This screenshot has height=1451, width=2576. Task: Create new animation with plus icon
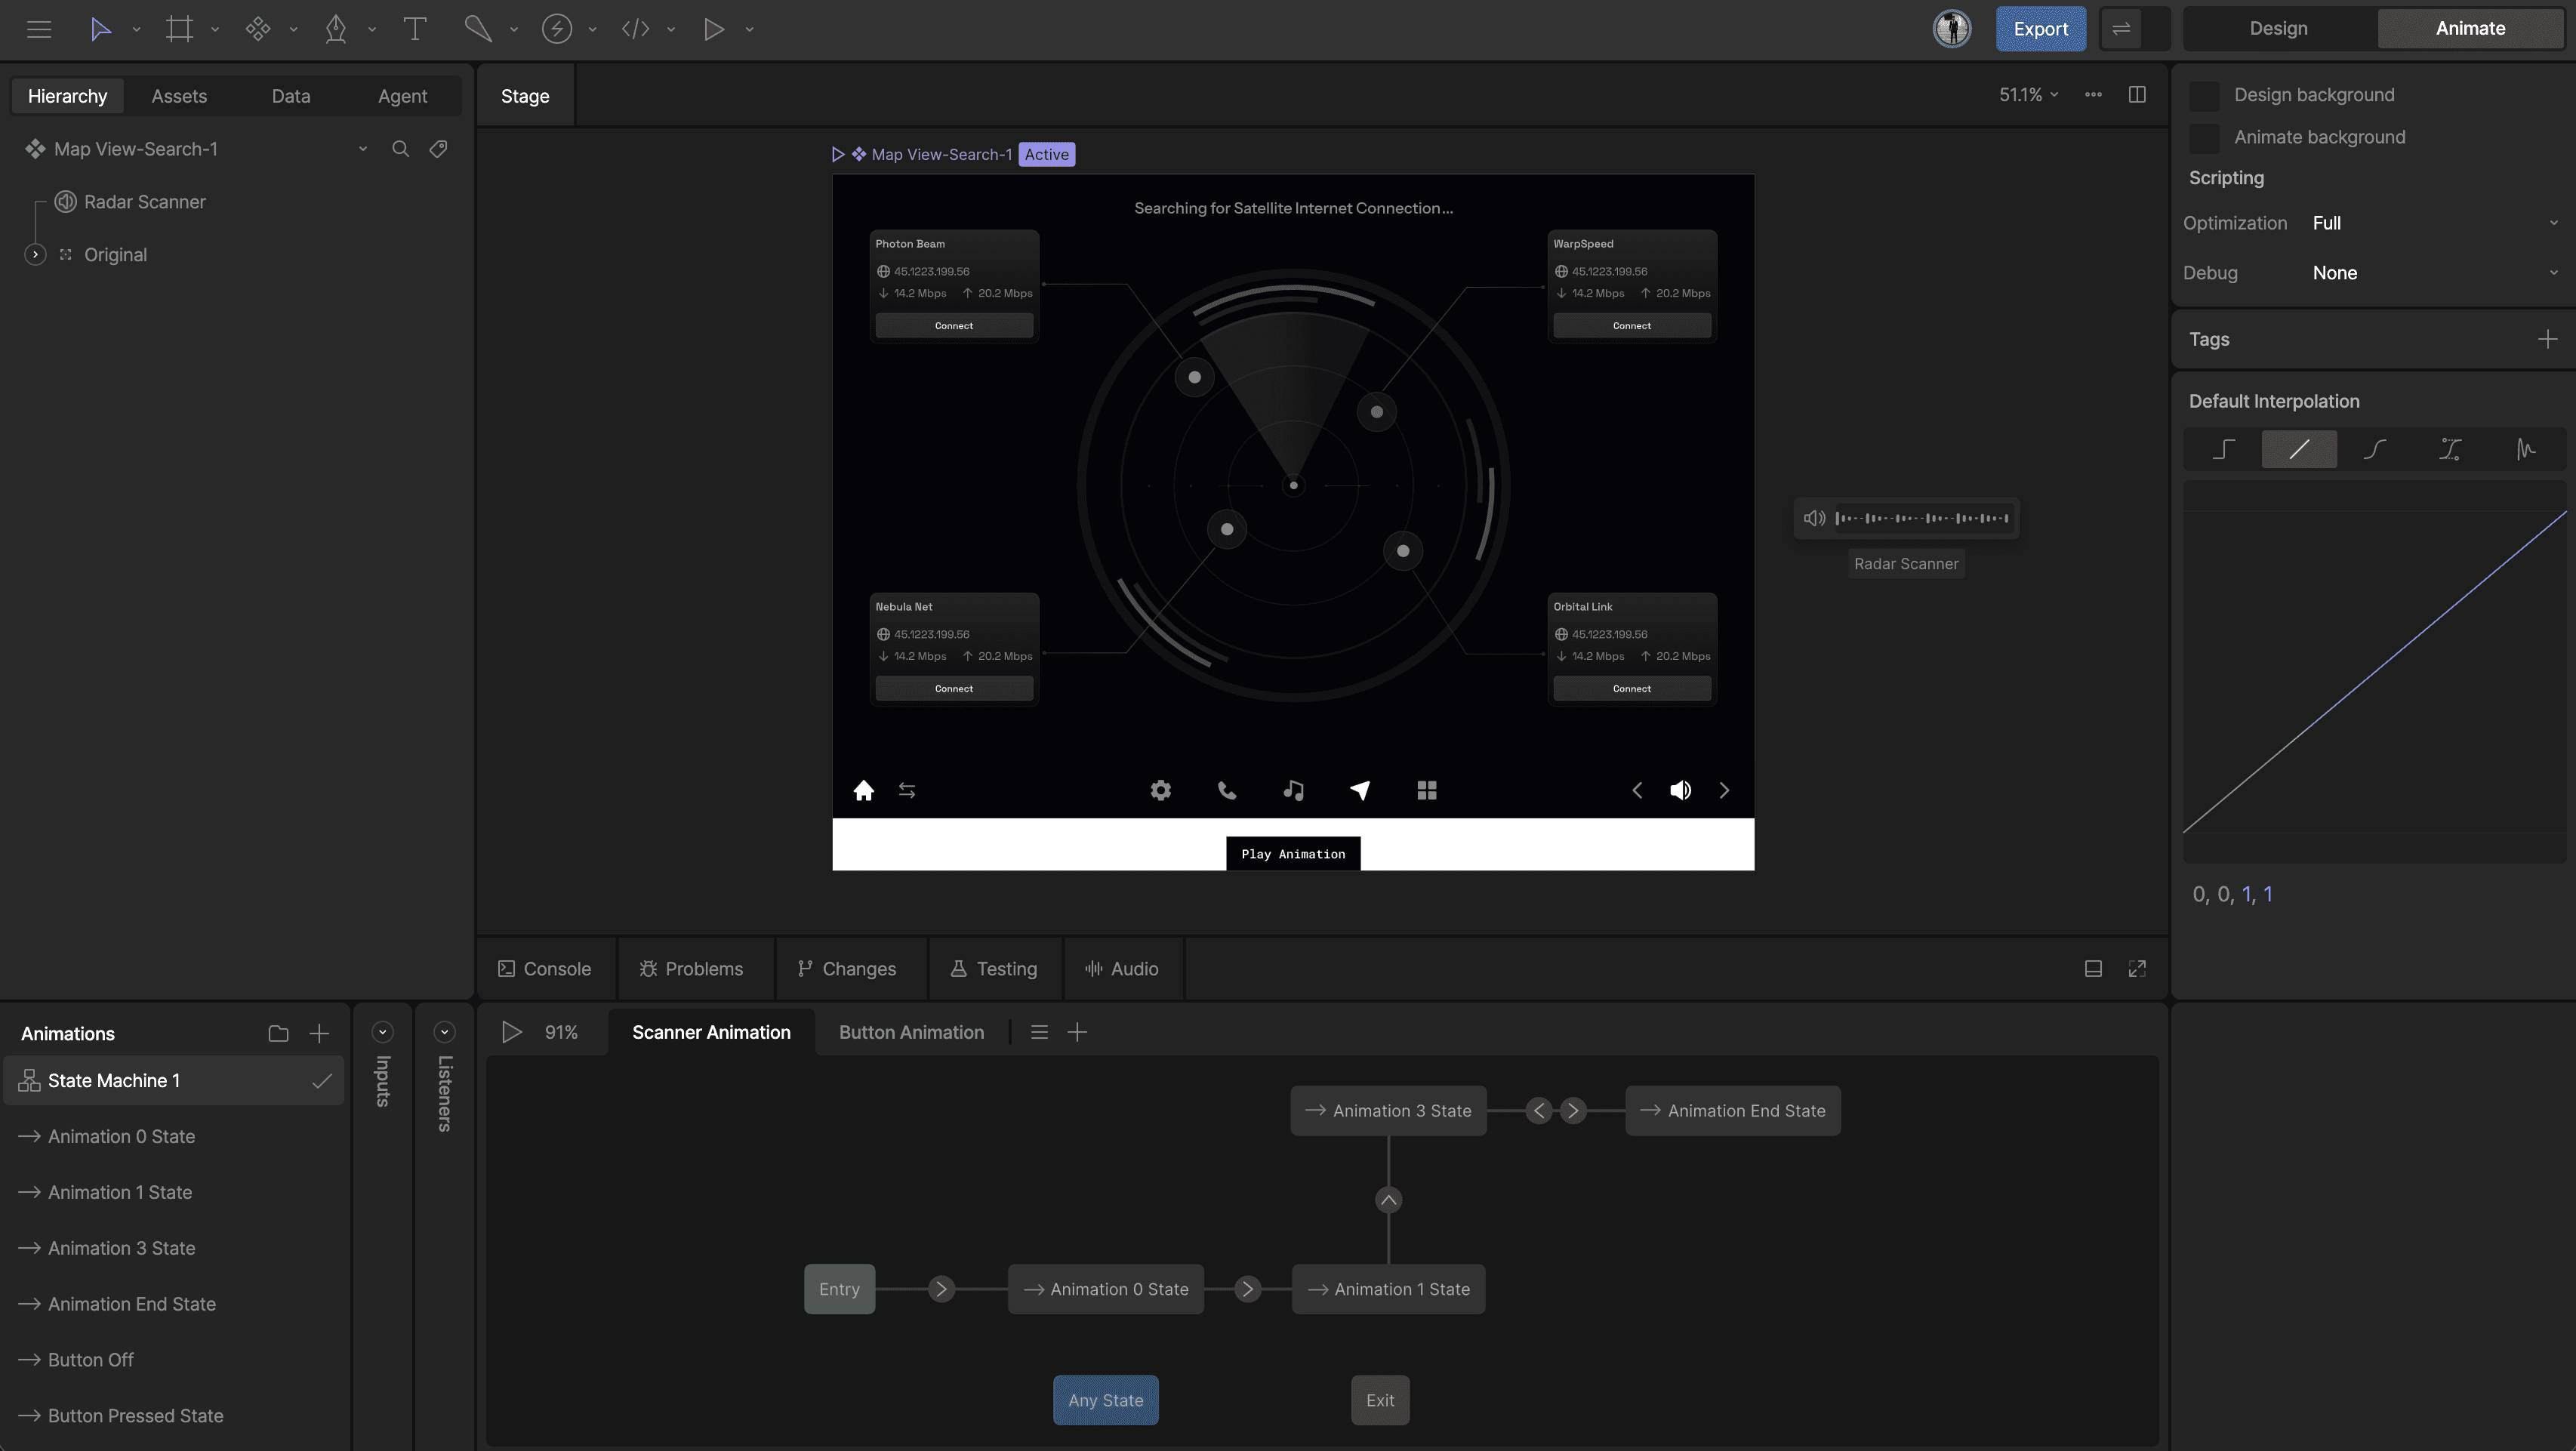pos(319,1033)
